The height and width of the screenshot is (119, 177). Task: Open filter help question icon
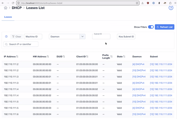[x=6, y=37]
